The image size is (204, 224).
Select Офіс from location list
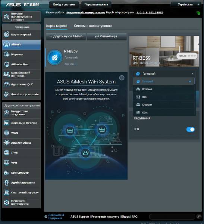pyautogui.click(x=163, y=112)
